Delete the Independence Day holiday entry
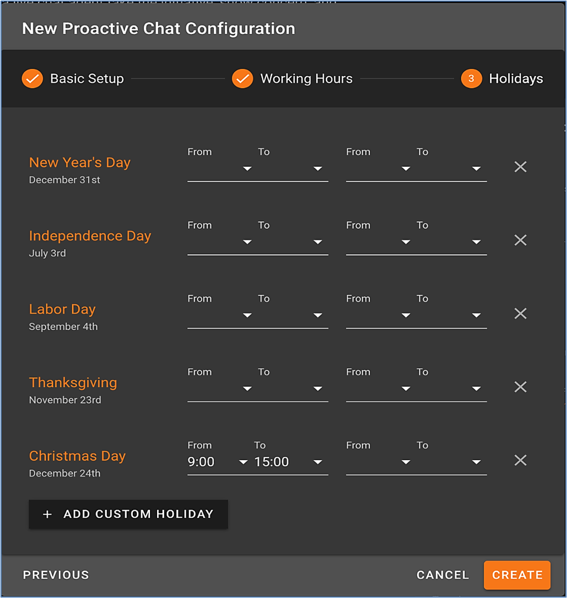The height and width of the screenshot is (598, 567). [x=520, y=240]
